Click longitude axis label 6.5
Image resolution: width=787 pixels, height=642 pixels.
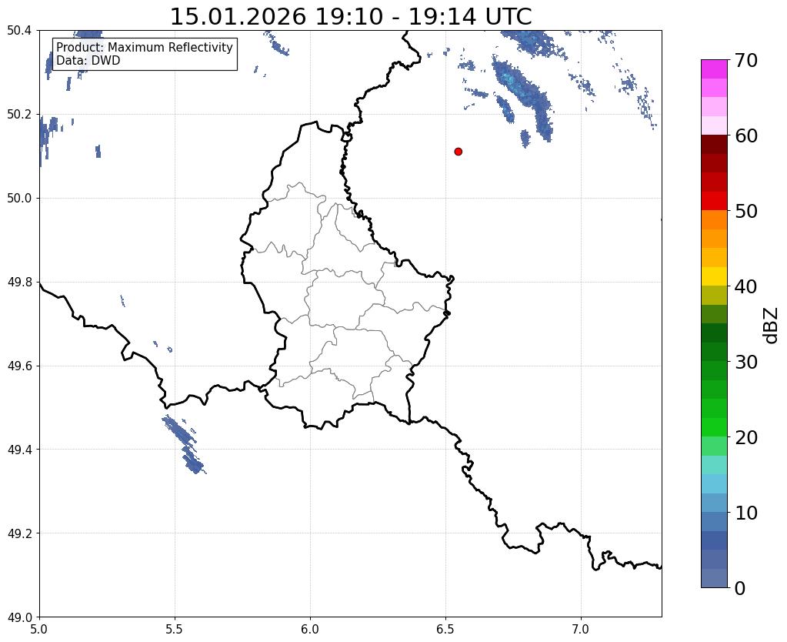[445, 630]
